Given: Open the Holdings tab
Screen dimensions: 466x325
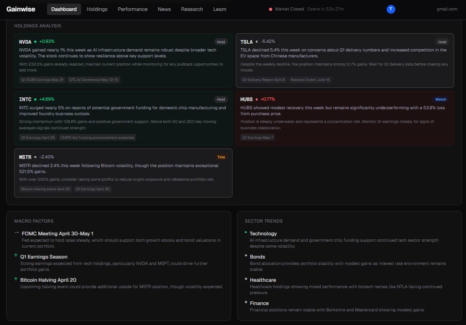Looking at the screenshot, I should 97,9.
